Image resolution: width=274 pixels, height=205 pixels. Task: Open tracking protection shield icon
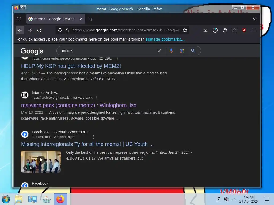coord(60,30)
